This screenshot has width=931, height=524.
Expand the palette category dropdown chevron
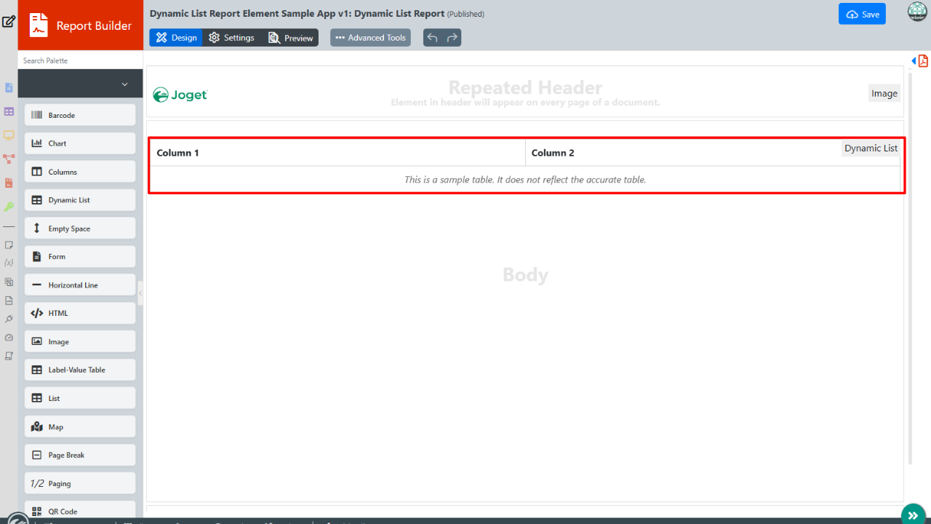(124, 84)
